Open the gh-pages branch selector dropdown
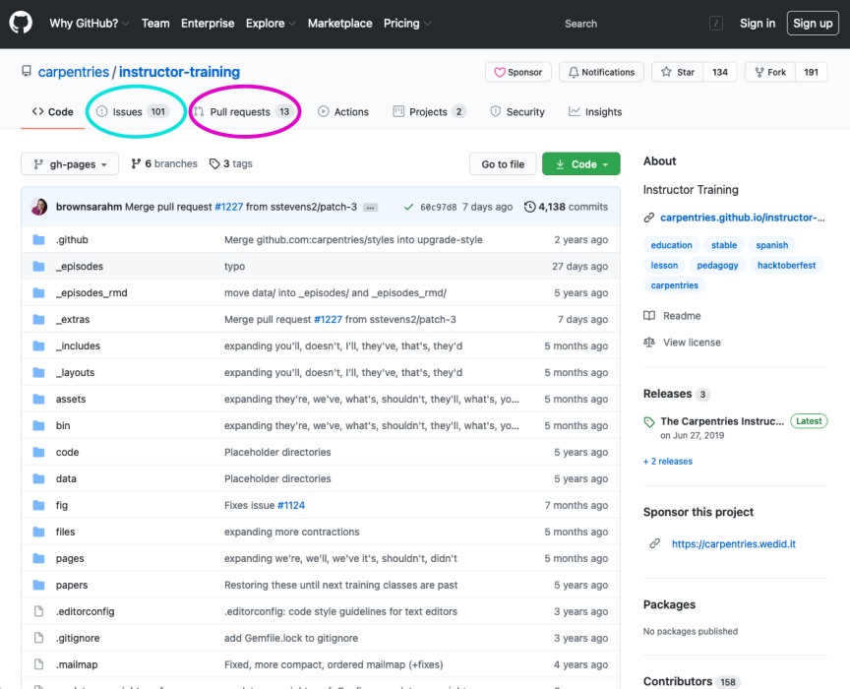 69,163
